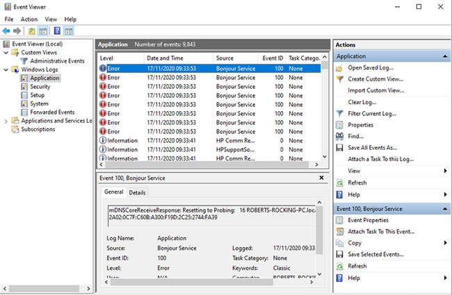Select the Security log icon in tree

point(25,87)
